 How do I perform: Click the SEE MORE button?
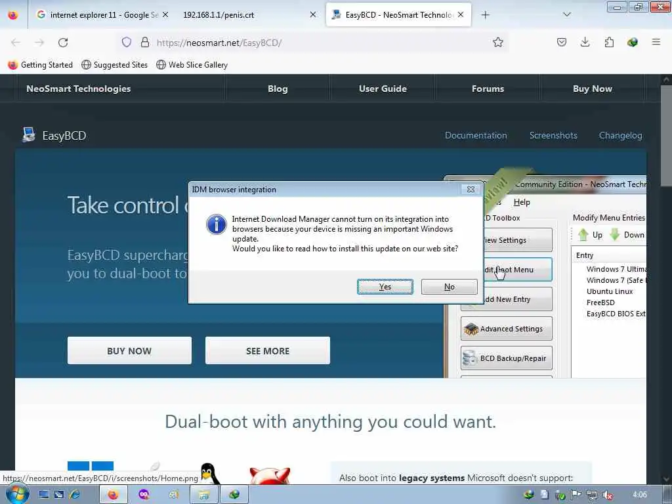click(x=268, y=350)
